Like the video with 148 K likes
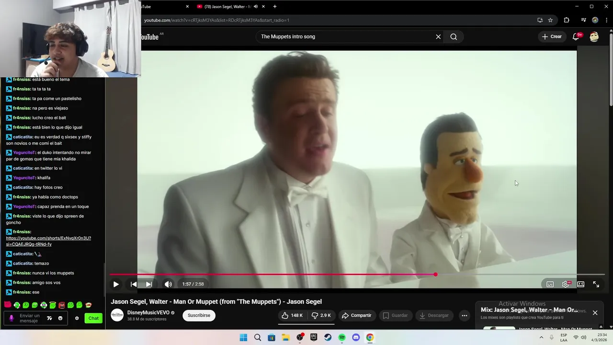The height and width of the screenshot is (345, 613). coord(292,315)
